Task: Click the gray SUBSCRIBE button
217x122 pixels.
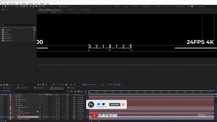Action: click(x=115, y=105)
